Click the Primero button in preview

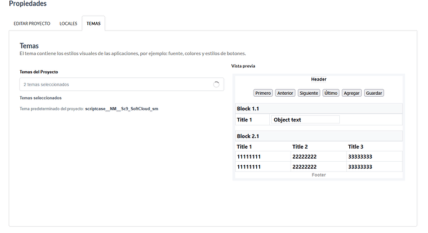263,93
